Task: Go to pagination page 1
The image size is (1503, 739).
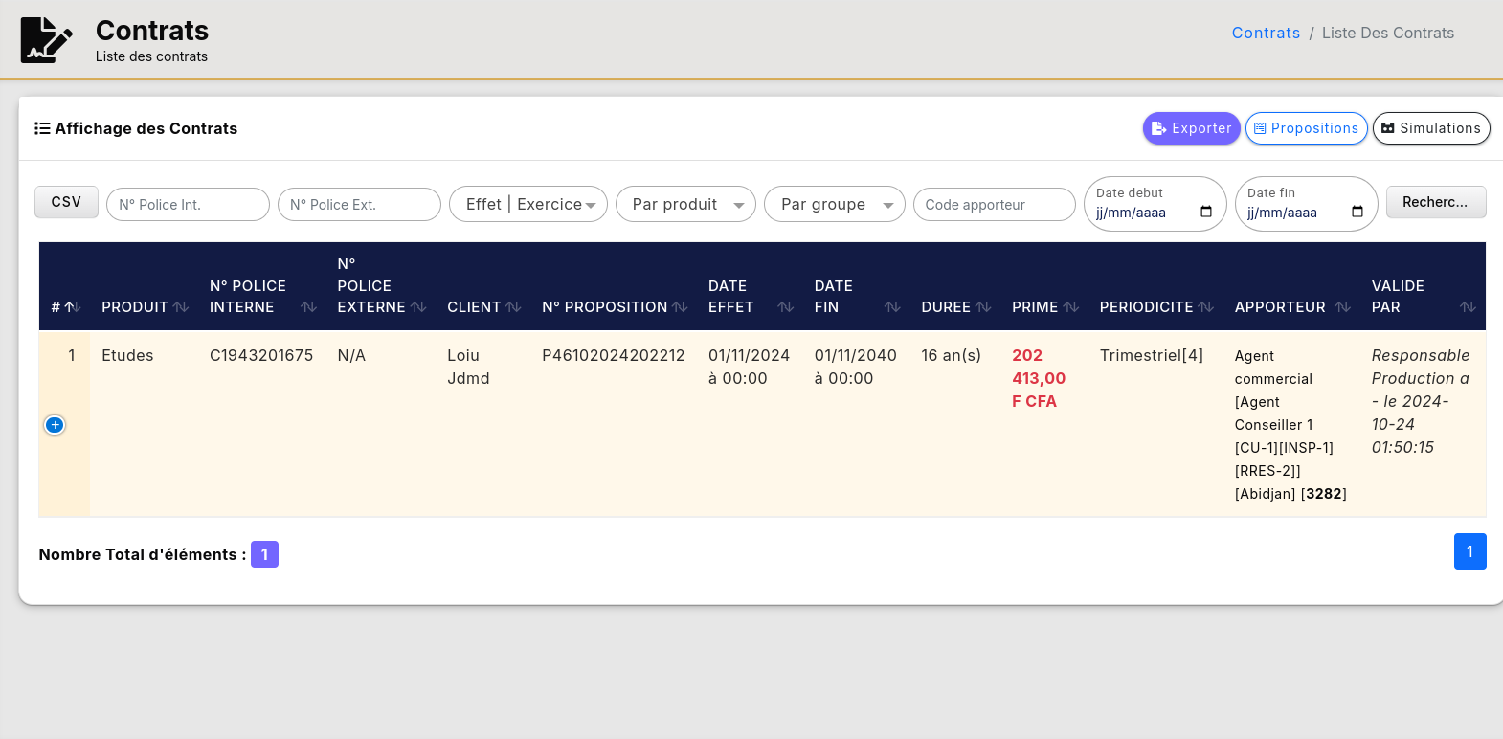Action: (1469, 551)
